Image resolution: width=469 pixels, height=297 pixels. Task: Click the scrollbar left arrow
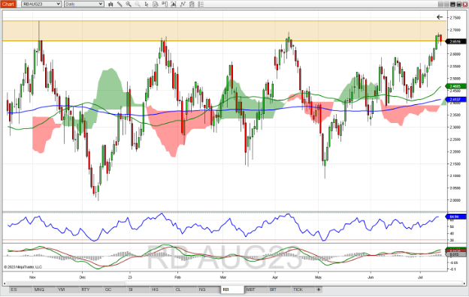(x=5, y=283)
